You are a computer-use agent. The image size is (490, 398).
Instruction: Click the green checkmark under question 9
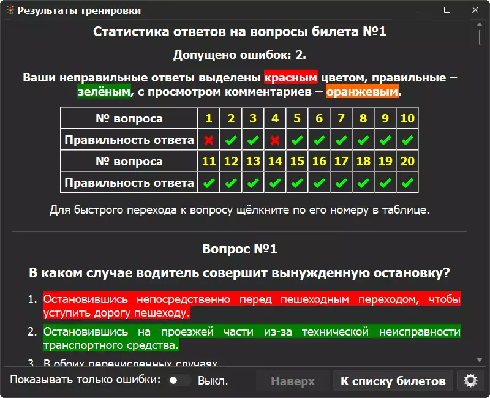tap(385, 140)
